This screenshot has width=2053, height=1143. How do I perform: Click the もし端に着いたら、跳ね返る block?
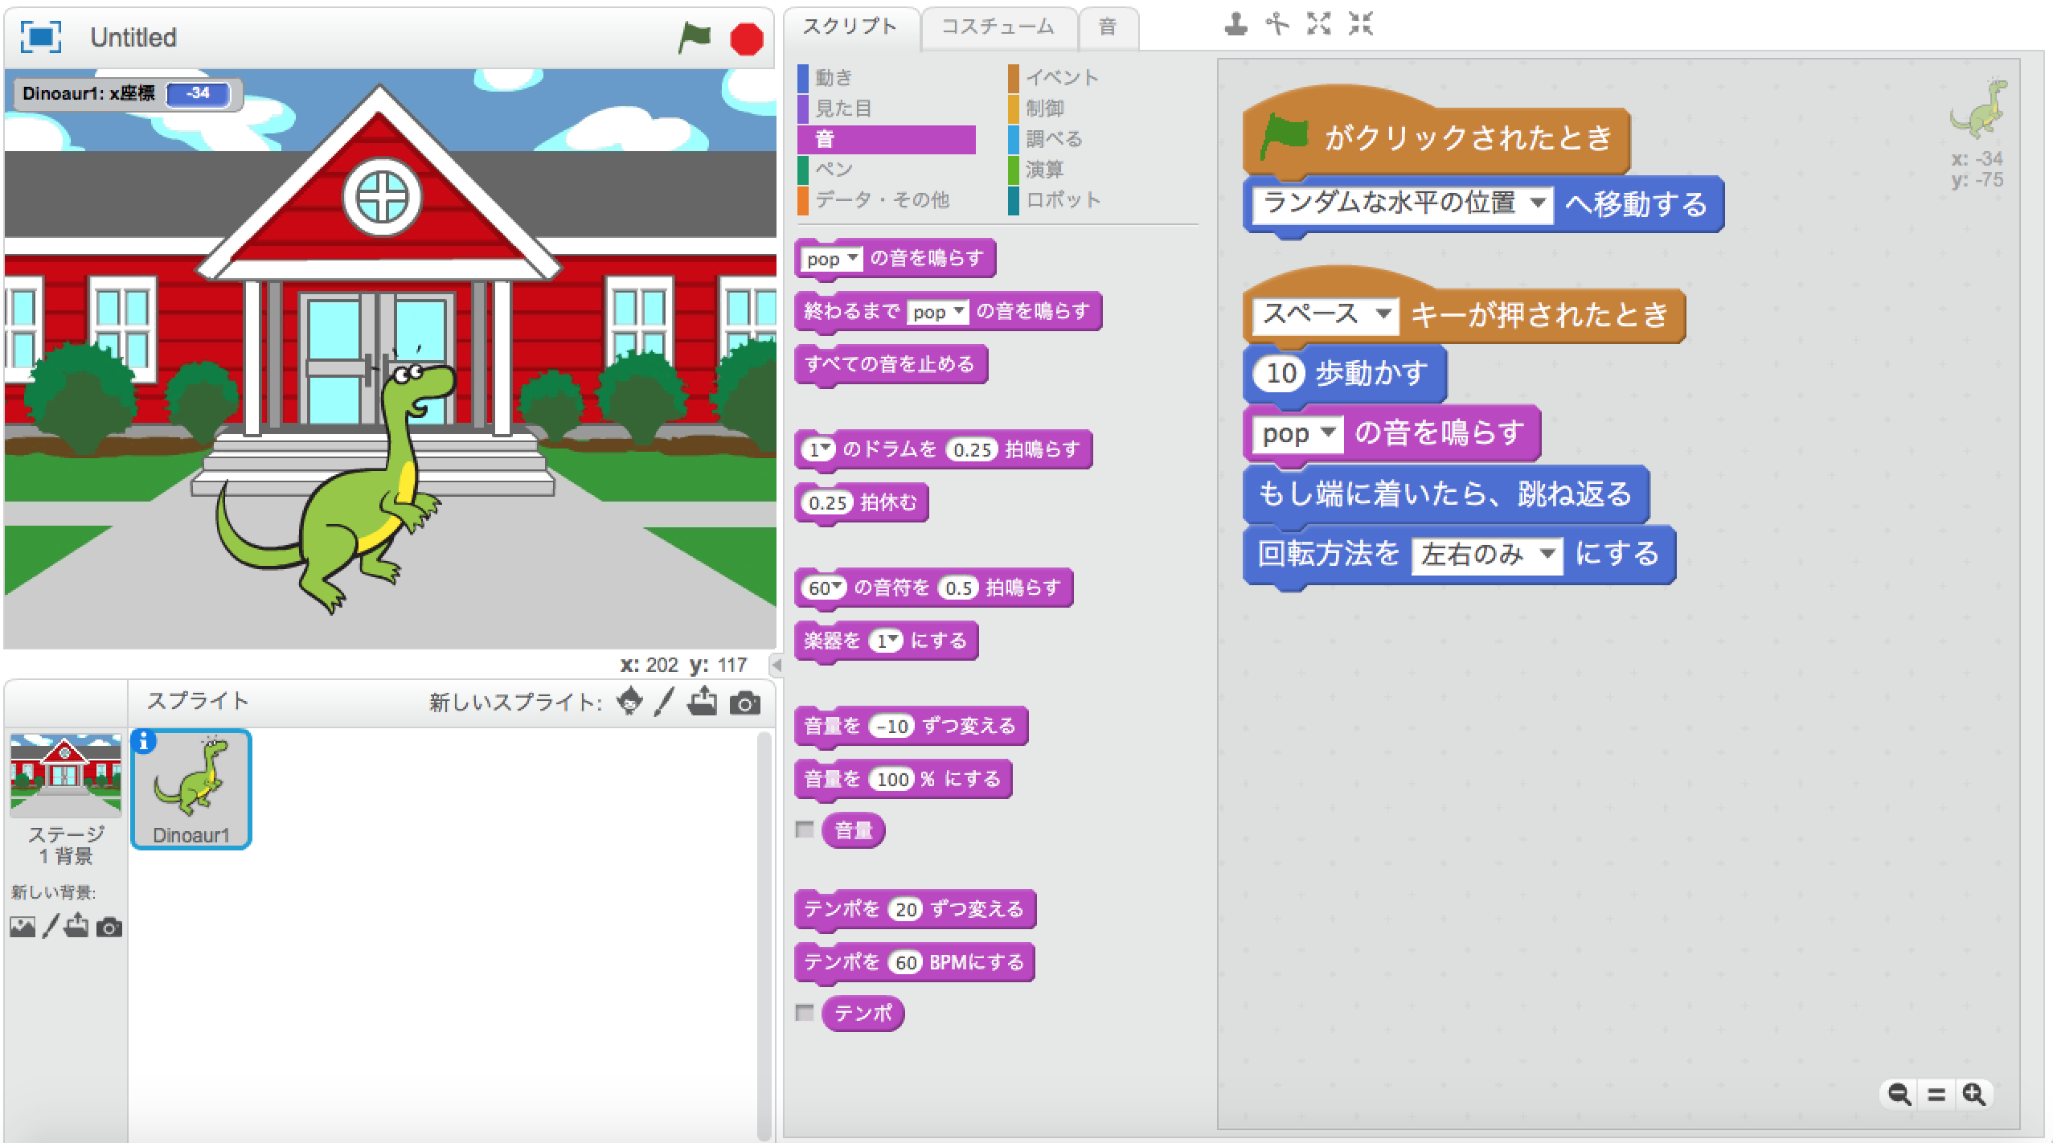point(1445,494)
